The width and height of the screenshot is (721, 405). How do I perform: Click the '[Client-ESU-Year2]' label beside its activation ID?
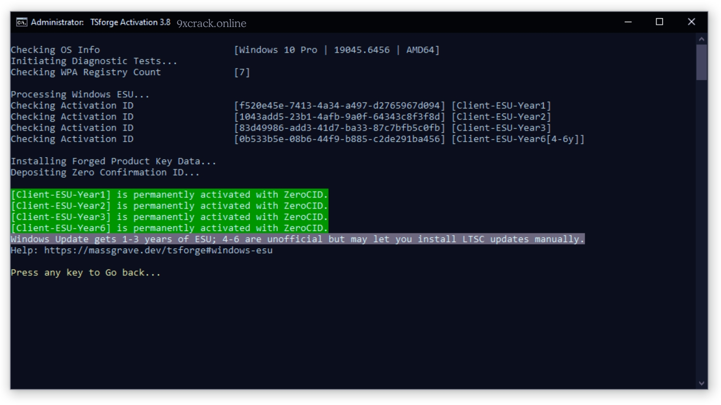[x=501, y=117]
